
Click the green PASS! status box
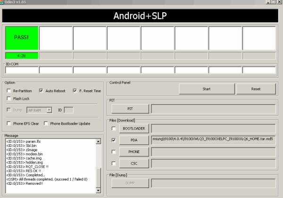[22, 38]
